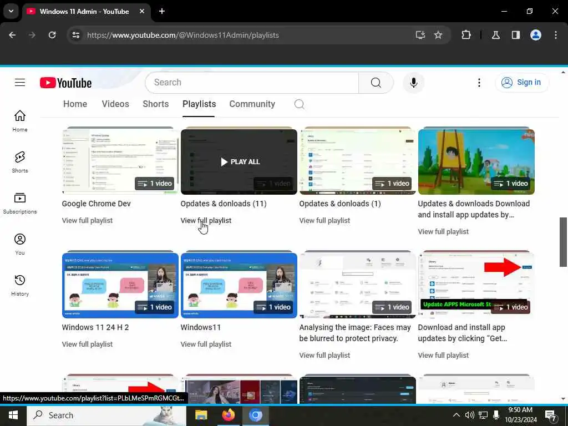Open the You page in the sidebar
The image size is (568, 426).
click(x=20, y=244)
